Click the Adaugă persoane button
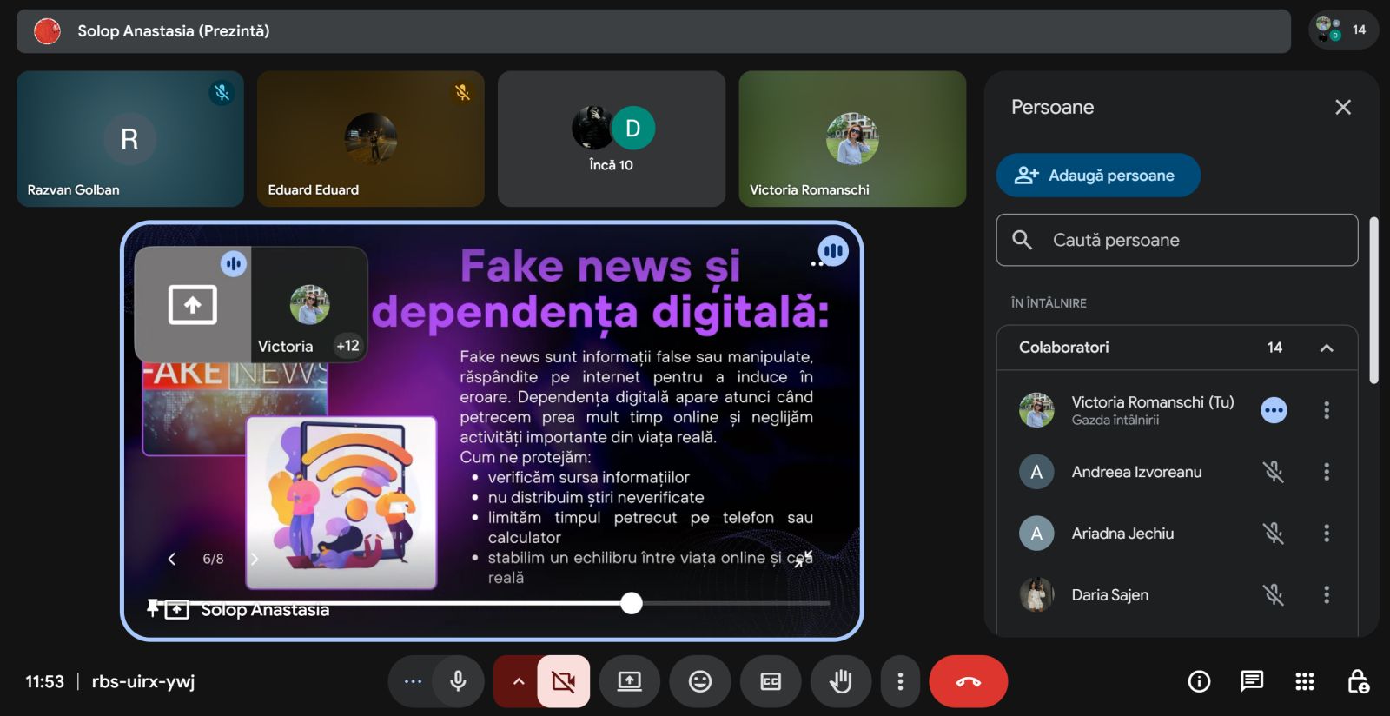1390x716 pixels. [1097, 176]
